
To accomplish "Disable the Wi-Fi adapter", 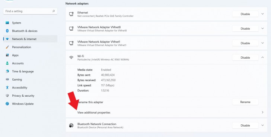I will coord(245,57).
